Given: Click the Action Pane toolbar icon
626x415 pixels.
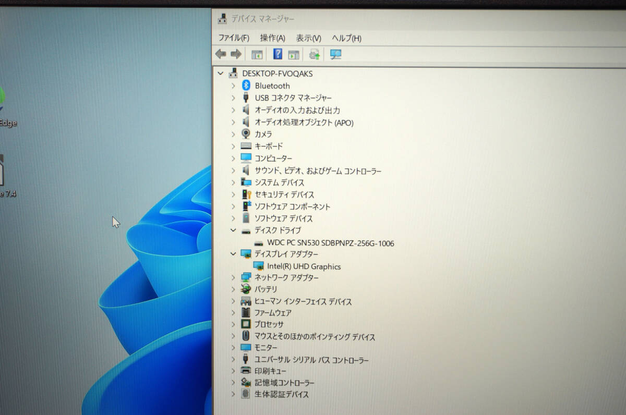Looking at the screenshot, I should [x=294, y=54].
